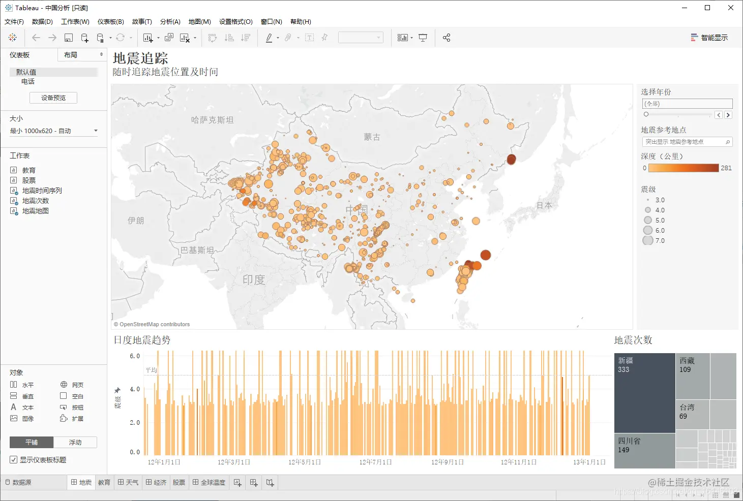Click the group members paperclip icon
The height and width of the screenshot is (501, 743).
tap(288, 38)
